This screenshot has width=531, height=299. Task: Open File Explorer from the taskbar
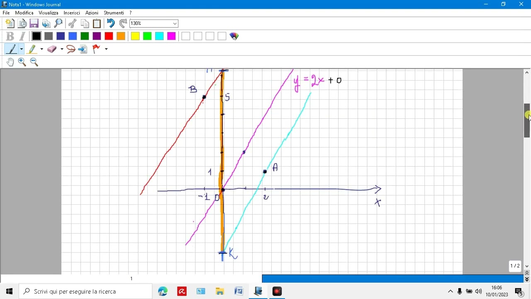[x=220, y=292]
